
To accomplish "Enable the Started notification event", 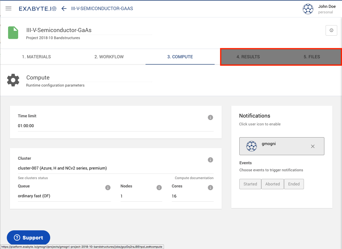I will pos(250,184).
